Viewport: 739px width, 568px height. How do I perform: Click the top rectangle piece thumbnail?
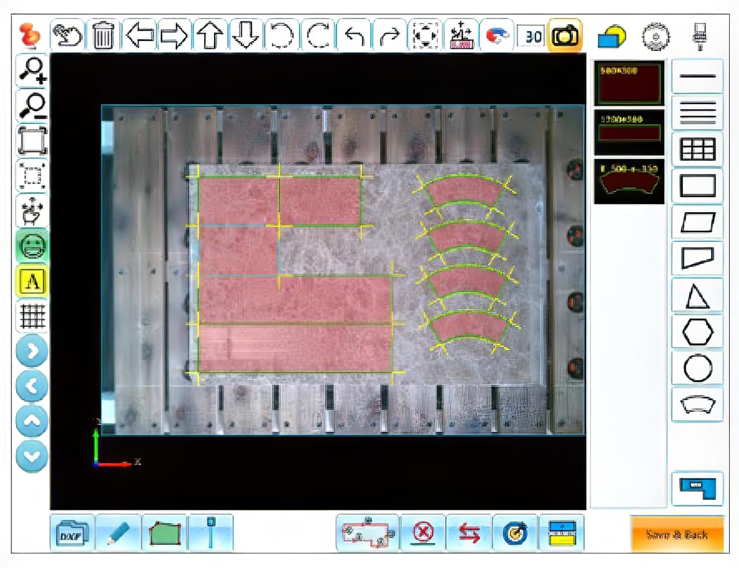(629, 83)
